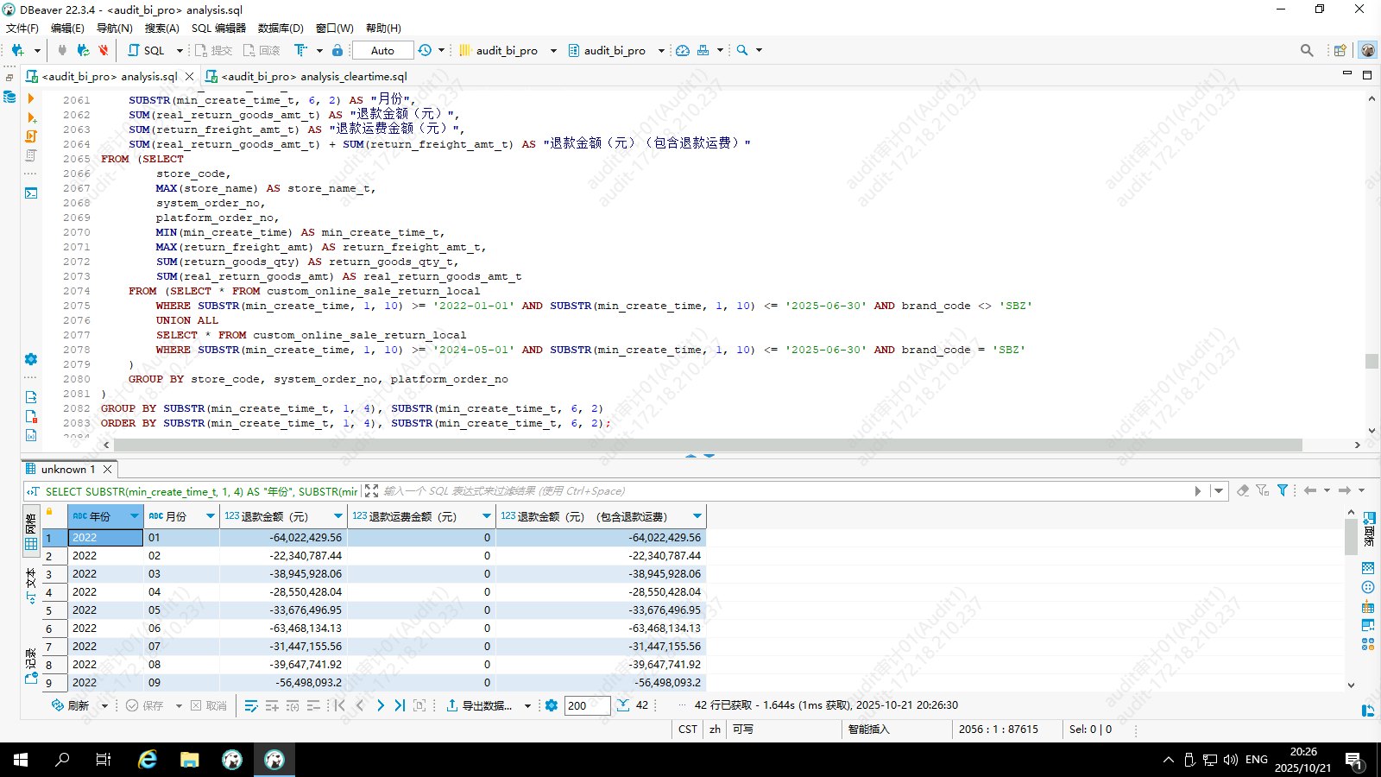Open the SQL 编辑器 menu
The image size is (1381, 777).
[218, 28]
